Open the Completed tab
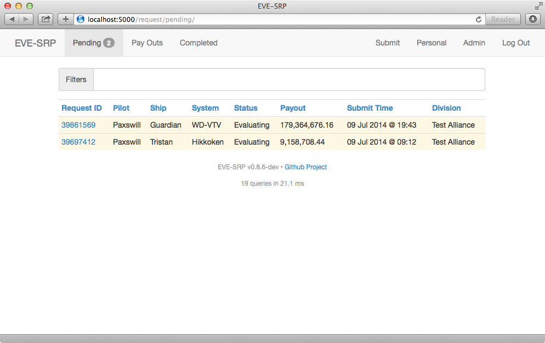This screenshot has height=343, width=545. pos(198,43)
